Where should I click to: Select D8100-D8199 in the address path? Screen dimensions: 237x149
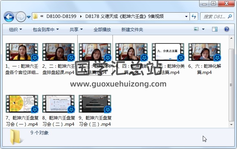61,16
